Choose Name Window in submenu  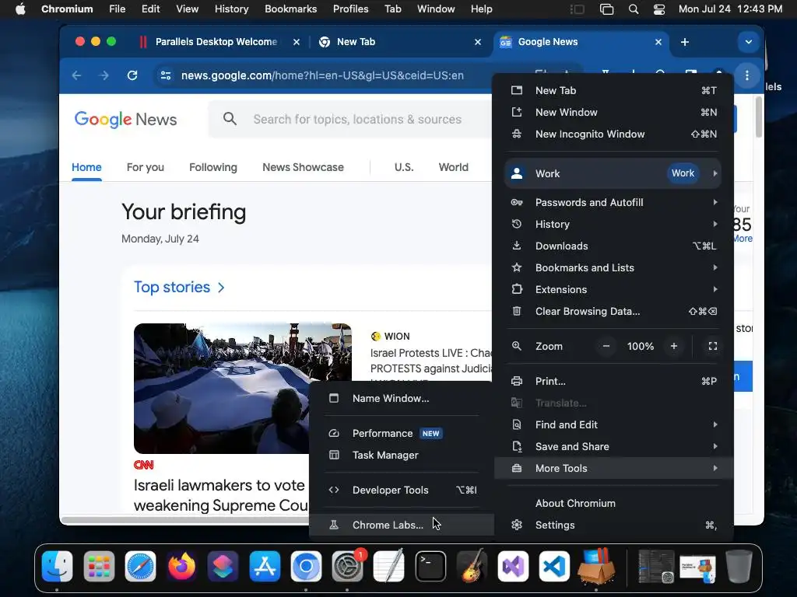(402, 399)
